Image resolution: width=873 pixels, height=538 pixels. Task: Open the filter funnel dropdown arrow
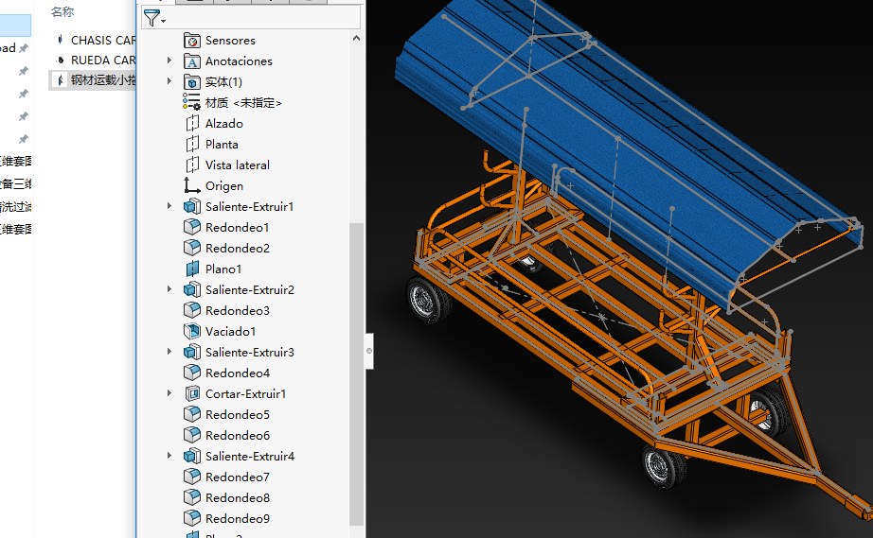pos(163,22)
